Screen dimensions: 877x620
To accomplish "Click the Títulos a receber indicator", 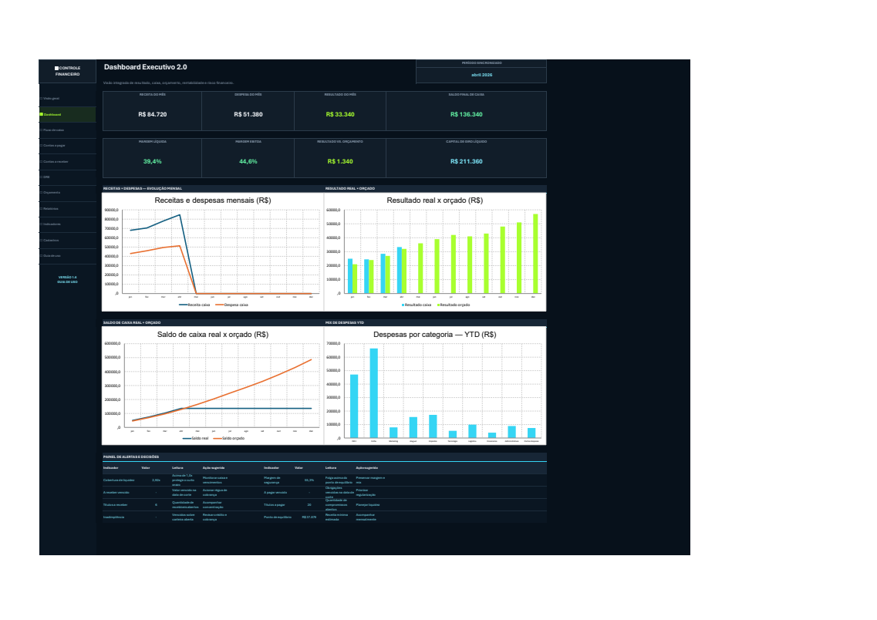I will click(115, 505).
